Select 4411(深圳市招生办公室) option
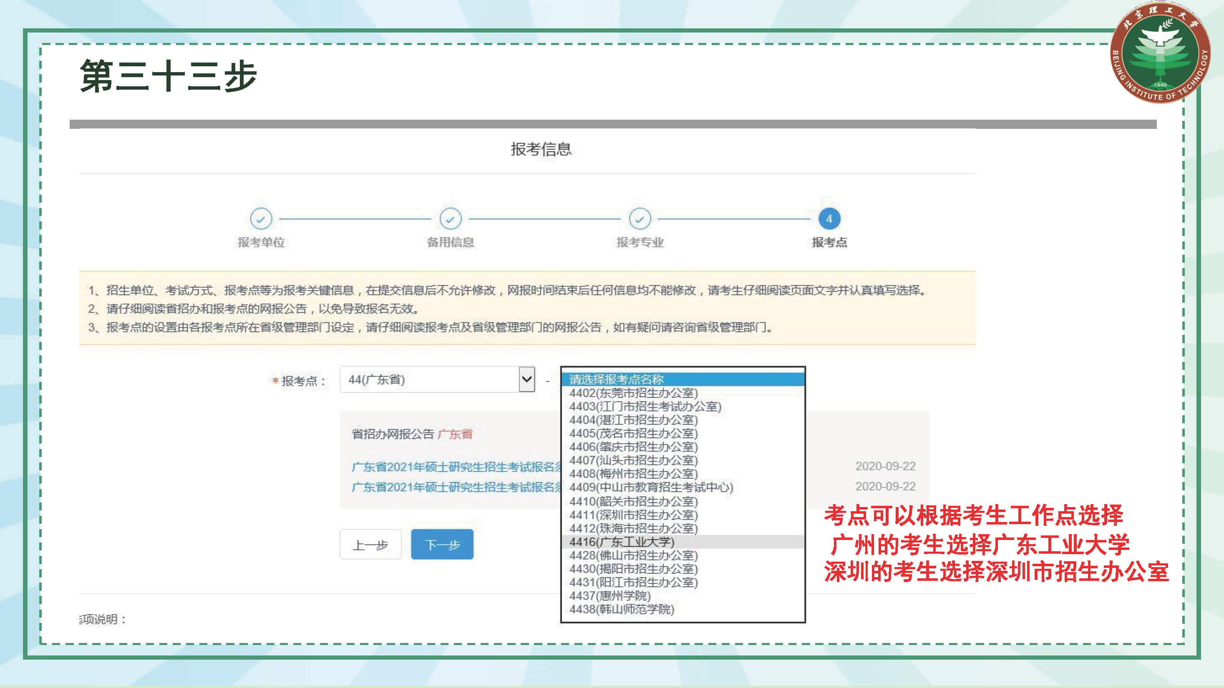Image resolution: width=1224 pixels, height=688 pixels. (x=633, y=515)
